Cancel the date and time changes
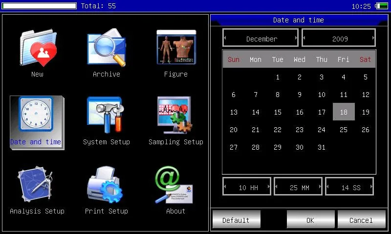Screen dimensions: 391x234 (361, 220)
